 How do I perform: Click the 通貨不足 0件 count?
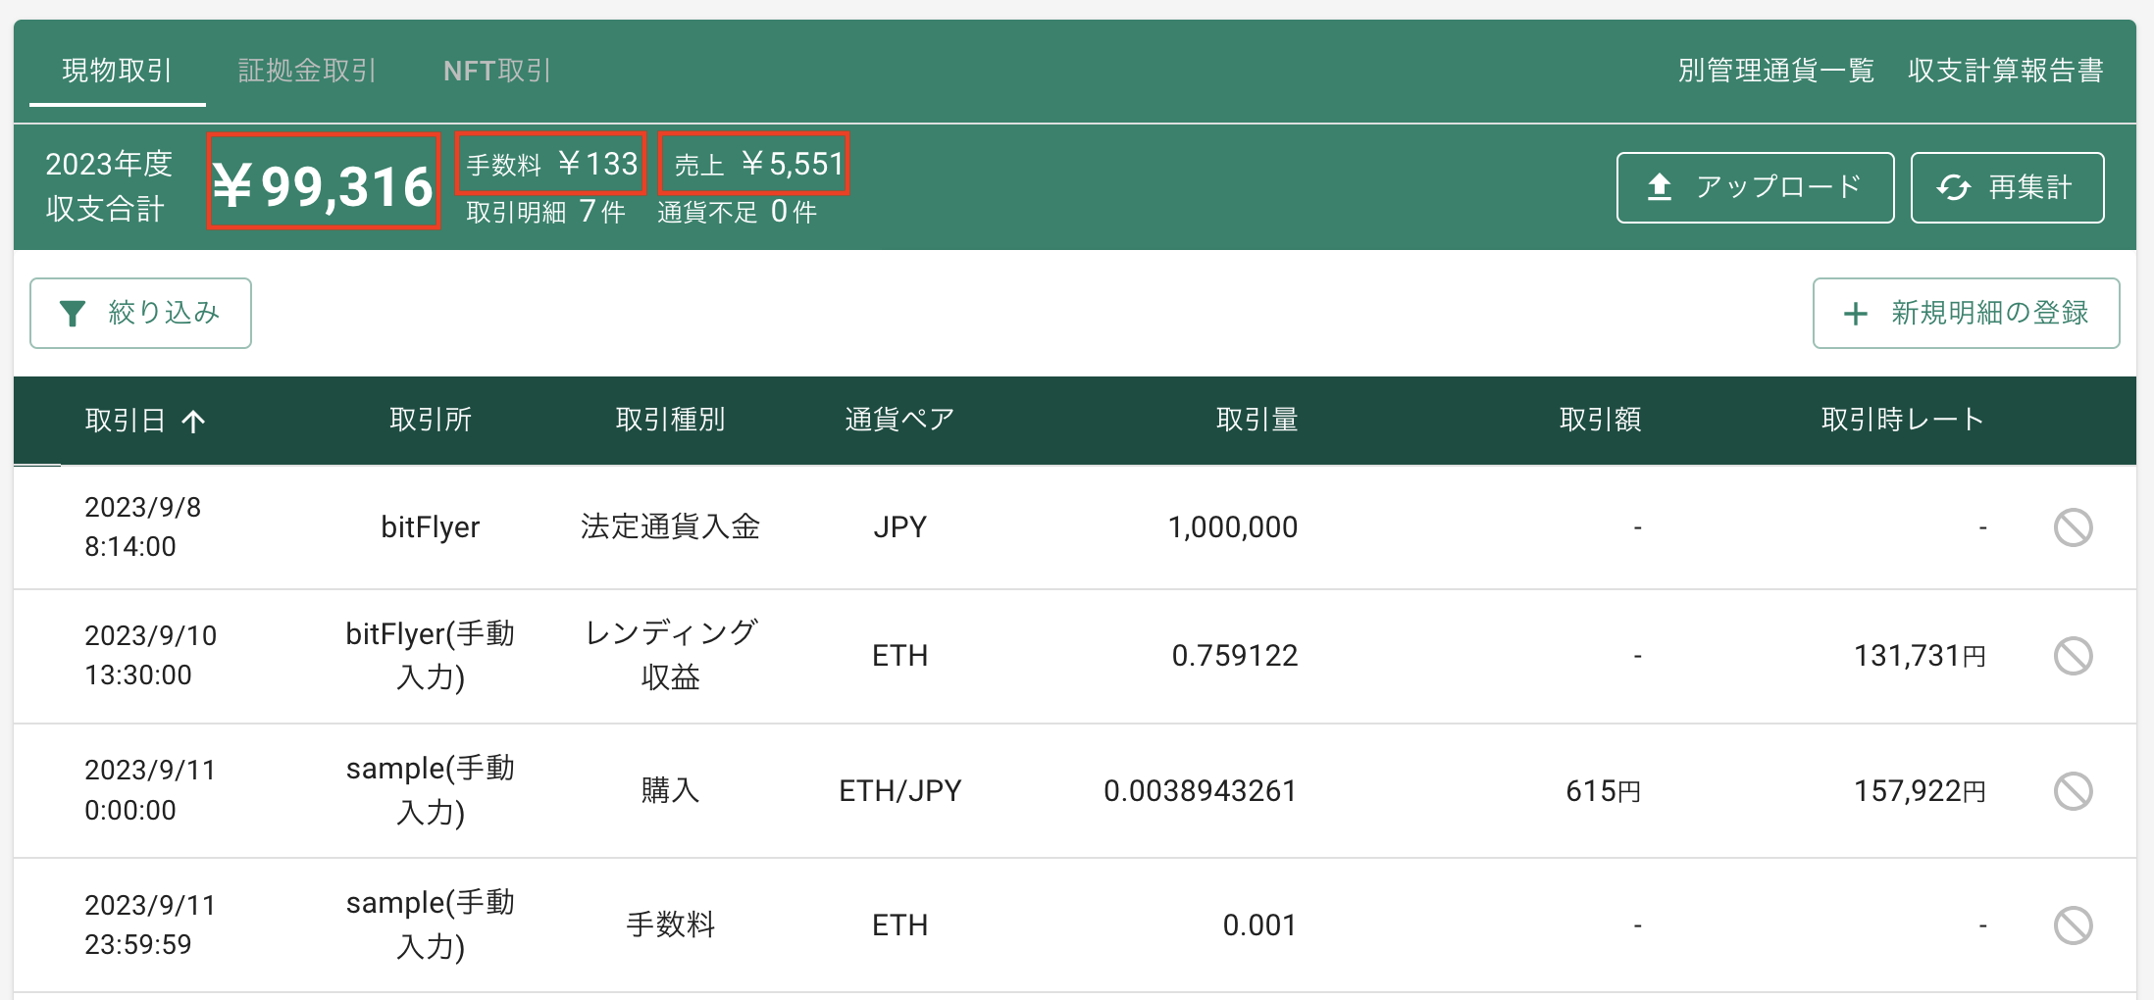tap(737, 212)
